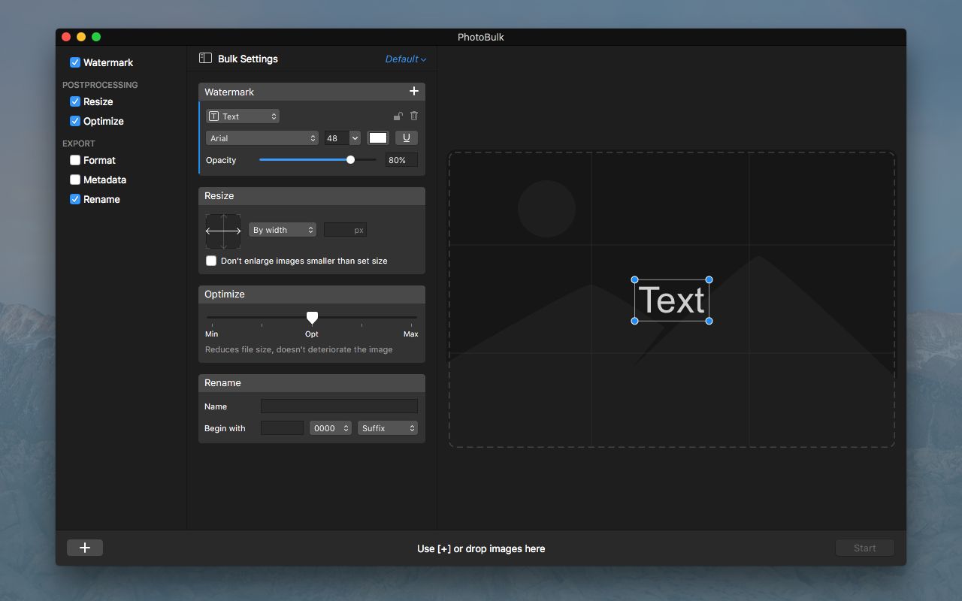The height and width of the screenshot is (601, 962).
Task: Enable the Format export checkbox
Action: tap(74, 160)
